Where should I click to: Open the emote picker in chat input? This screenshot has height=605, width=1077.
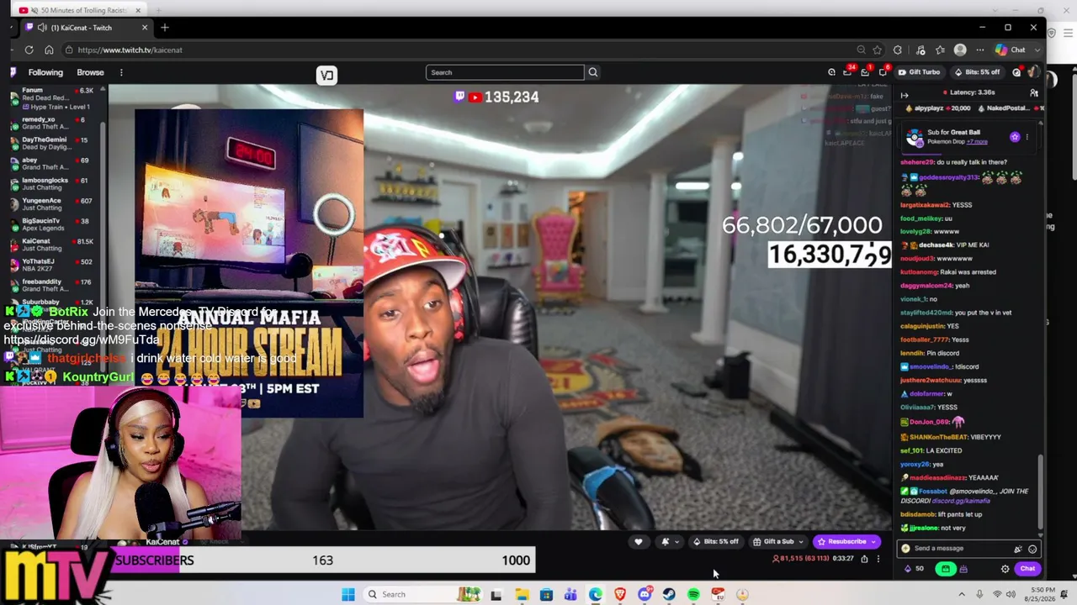click(1032, 549)
